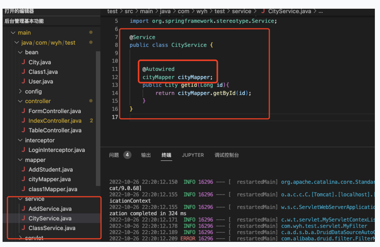This screenshot has height=247, width=380.
Task: Click the Java icon beside CityService.java
Action: [x=23, y=218]
